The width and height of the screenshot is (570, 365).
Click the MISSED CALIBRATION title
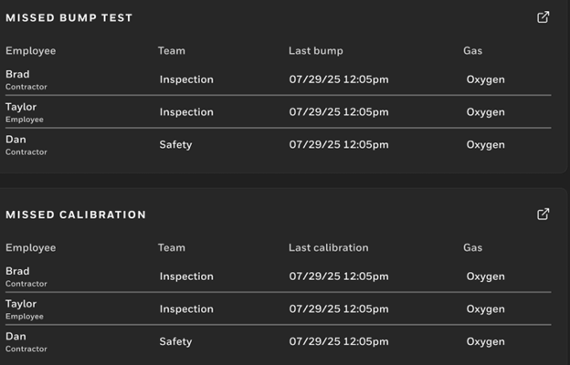point(76,215)
